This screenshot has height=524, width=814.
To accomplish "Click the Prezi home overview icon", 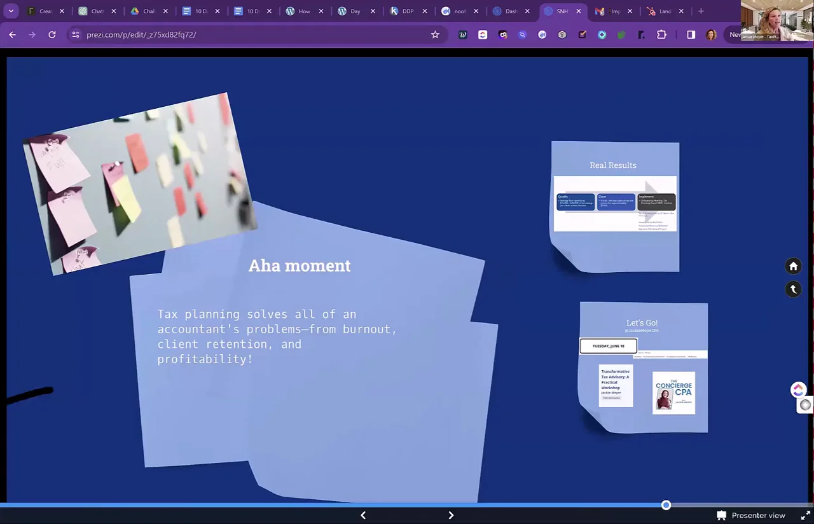I will pyautogui.click(x=793, y=266).
